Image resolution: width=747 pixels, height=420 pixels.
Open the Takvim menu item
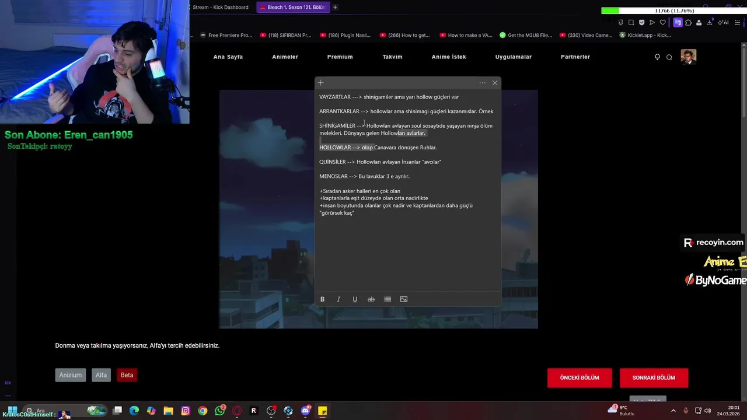click(x=392, y=57)
